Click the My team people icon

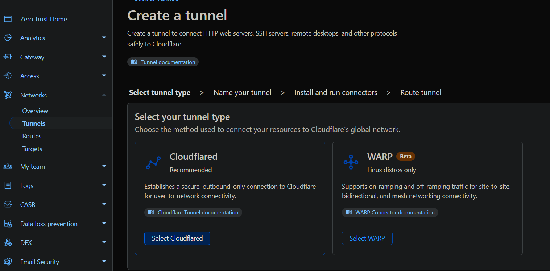8,166
